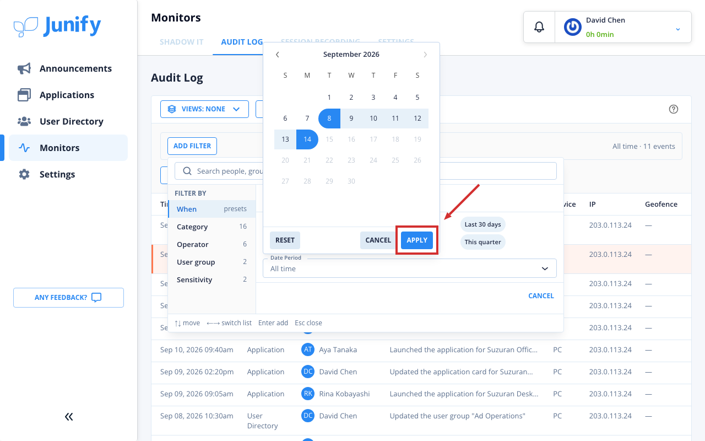Choose the Sensitivity filter option

coord(212,280)
